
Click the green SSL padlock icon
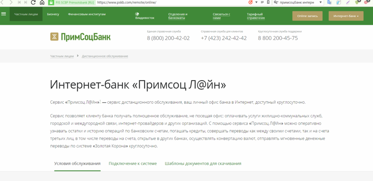52,3
